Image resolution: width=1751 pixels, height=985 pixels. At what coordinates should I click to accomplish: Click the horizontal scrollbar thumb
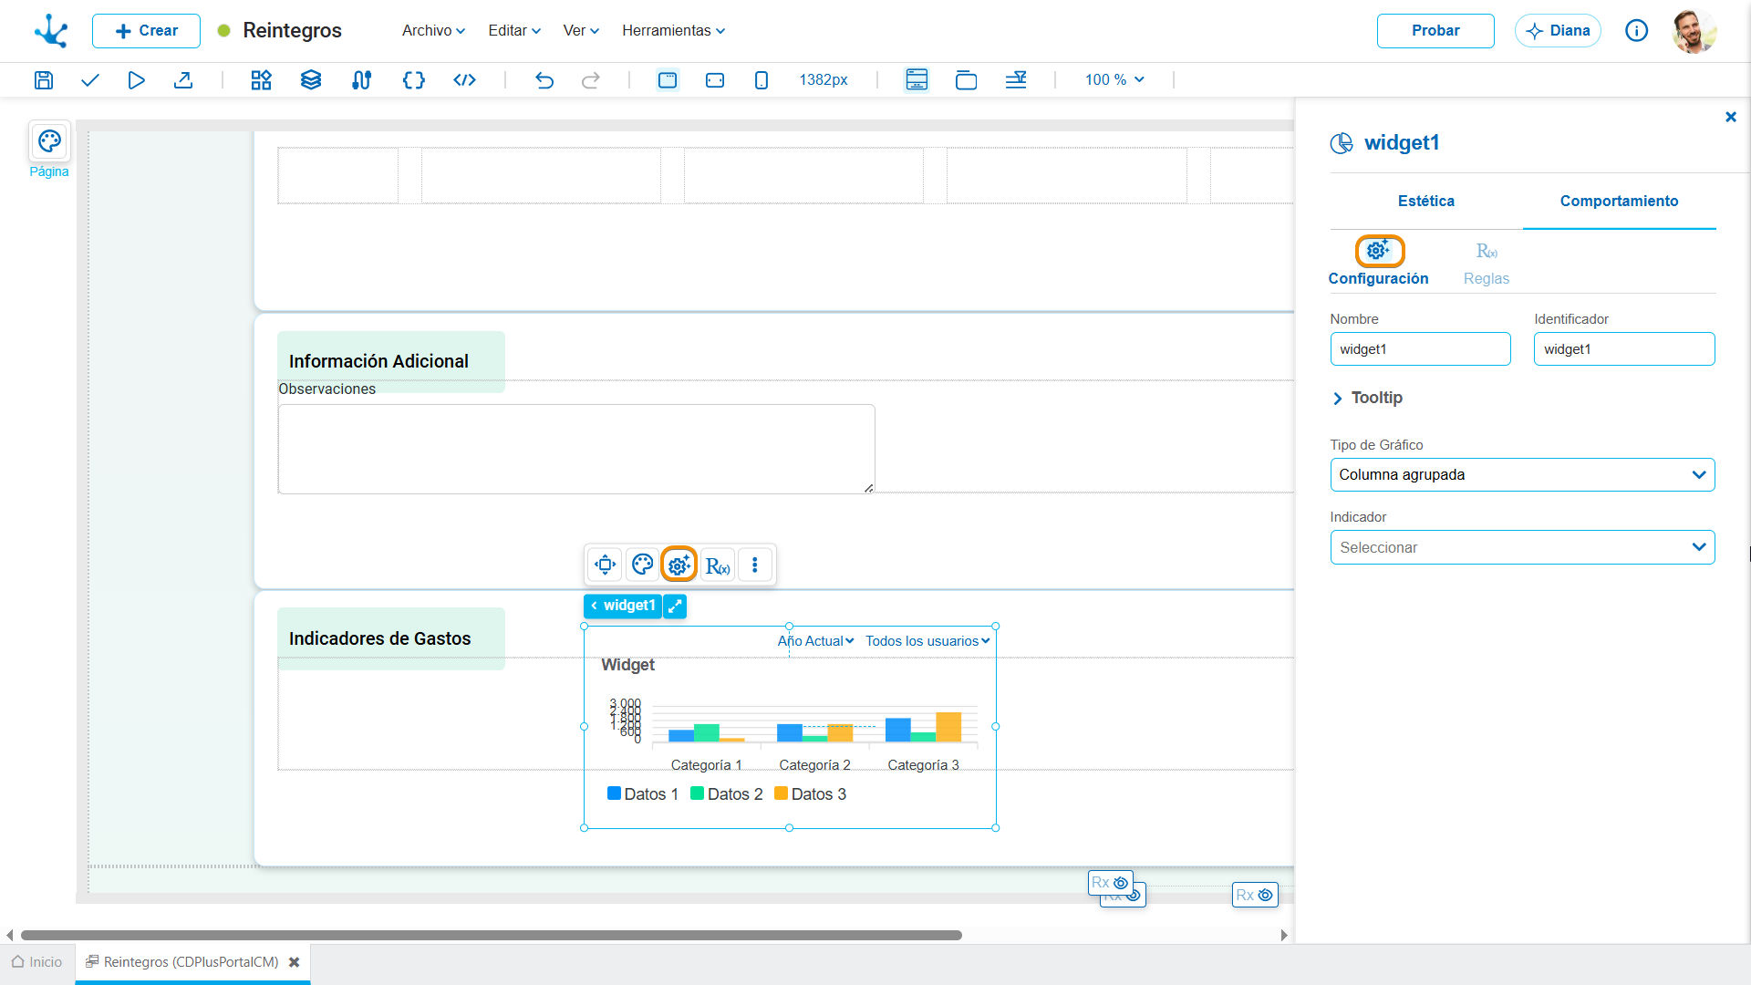click(x=492, y=936)
